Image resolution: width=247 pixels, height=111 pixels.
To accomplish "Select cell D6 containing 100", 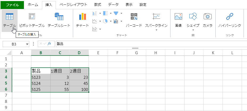I will pyautogui.click(x=79, y=90).
